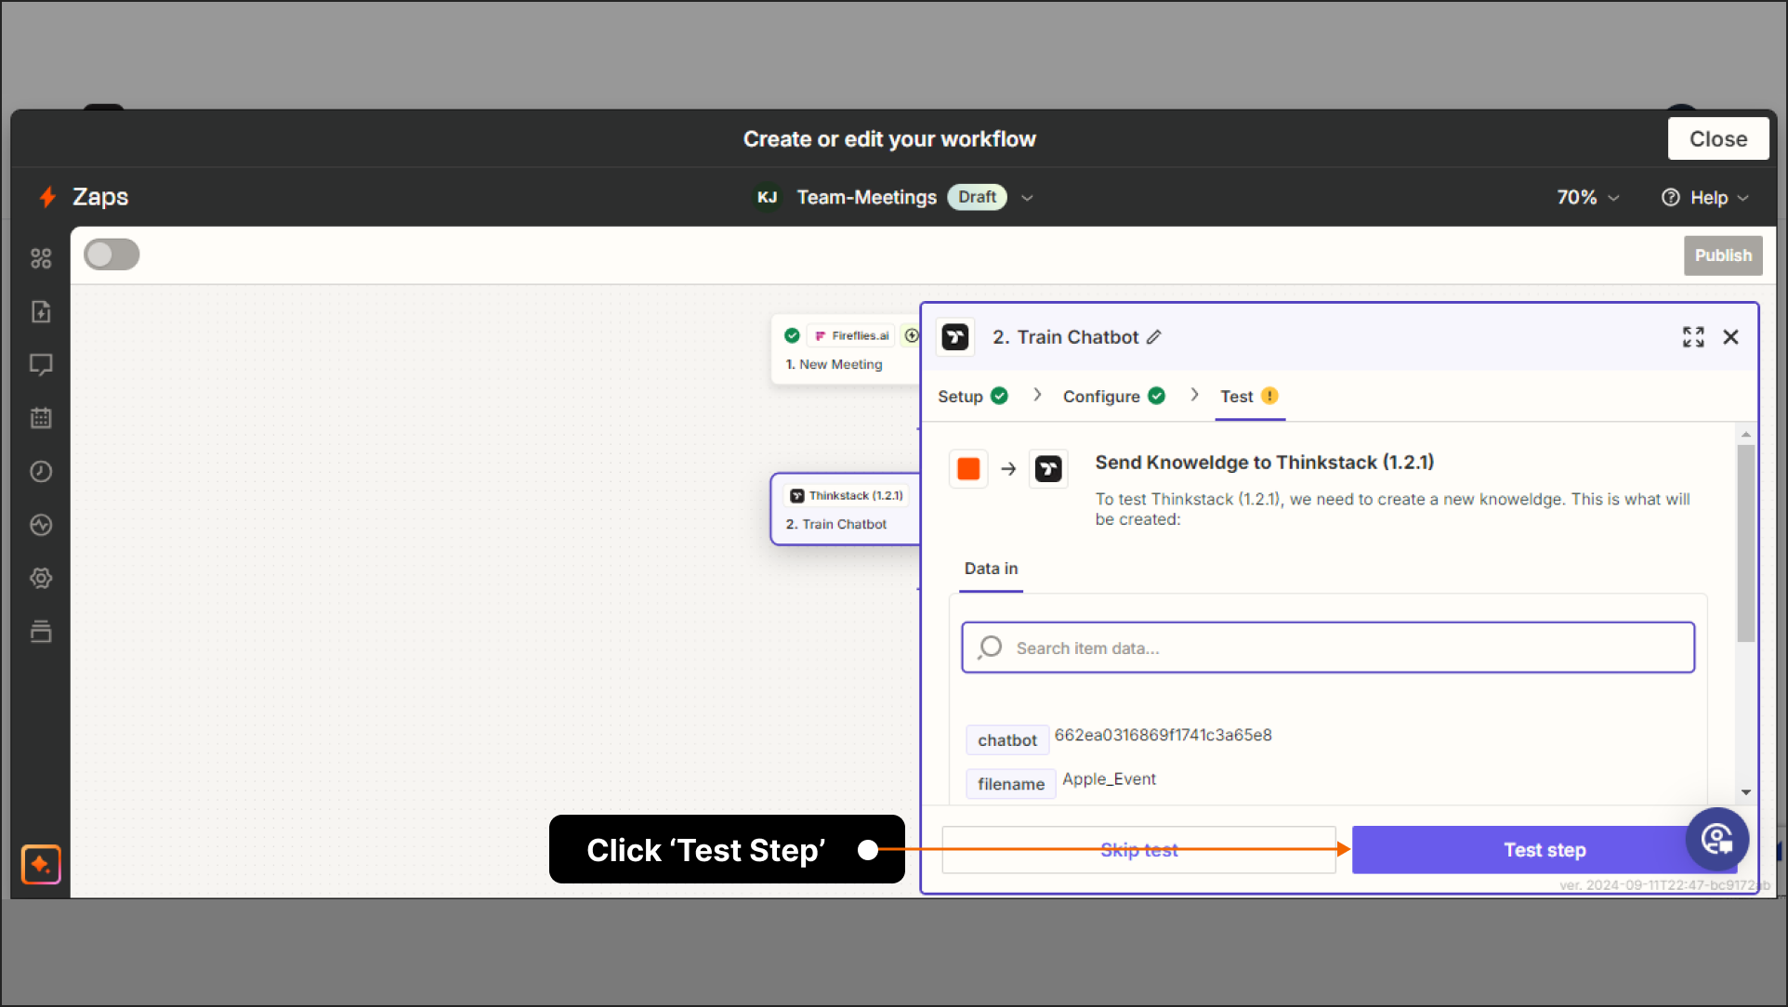Open the file upload icon in sidebar
1788x1007 pixels.
coord(41,312)
